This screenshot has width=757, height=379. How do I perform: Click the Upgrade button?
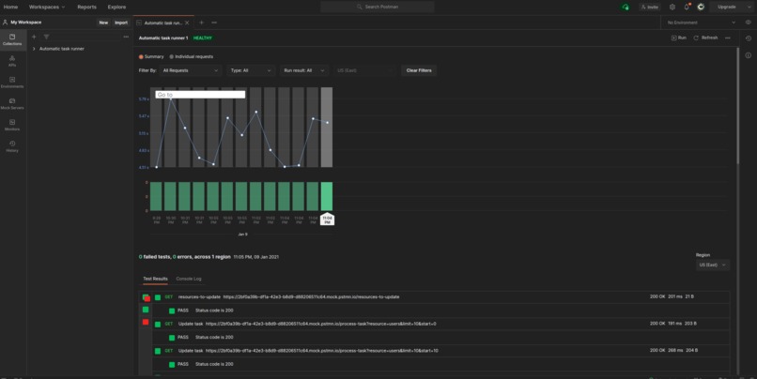click(727, 7)
